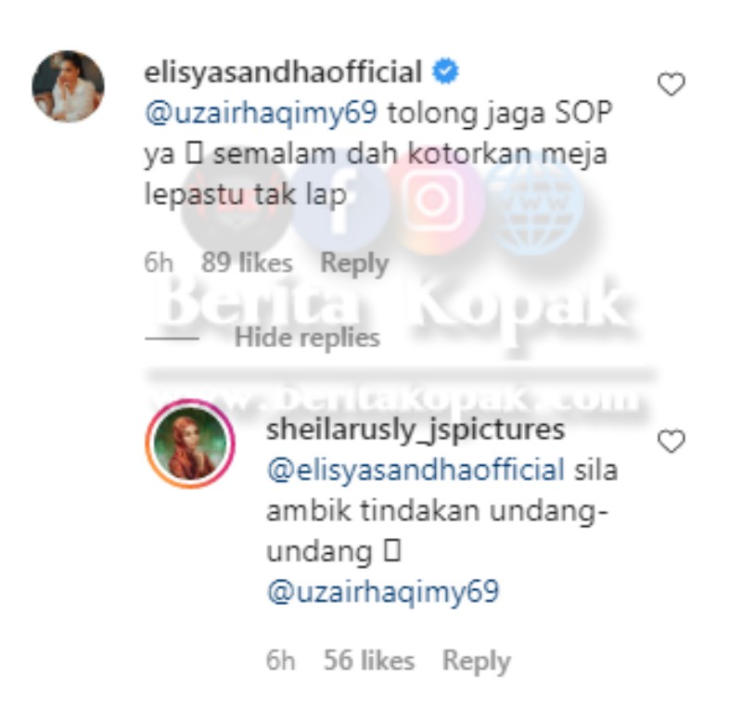Open the elisyasandhaofficial username link
The image size is (742, 707).
[x=283, y=72]
